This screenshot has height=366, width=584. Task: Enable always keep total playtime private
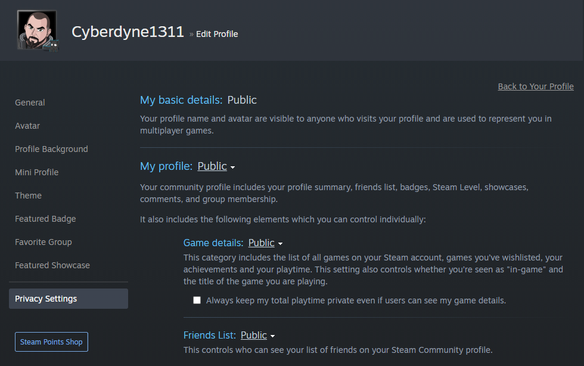197,300
